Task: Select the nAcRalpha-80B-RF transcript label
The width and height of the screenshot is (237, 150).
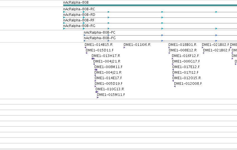Action: 79,20
